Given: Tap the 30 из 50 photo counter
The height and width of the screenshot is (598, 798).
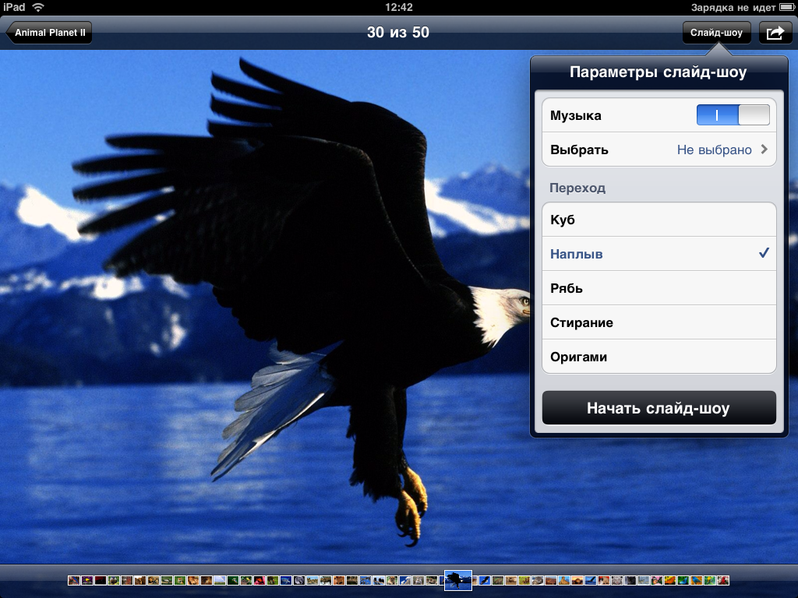Looking at the screenshot, I should click(398, 33).
